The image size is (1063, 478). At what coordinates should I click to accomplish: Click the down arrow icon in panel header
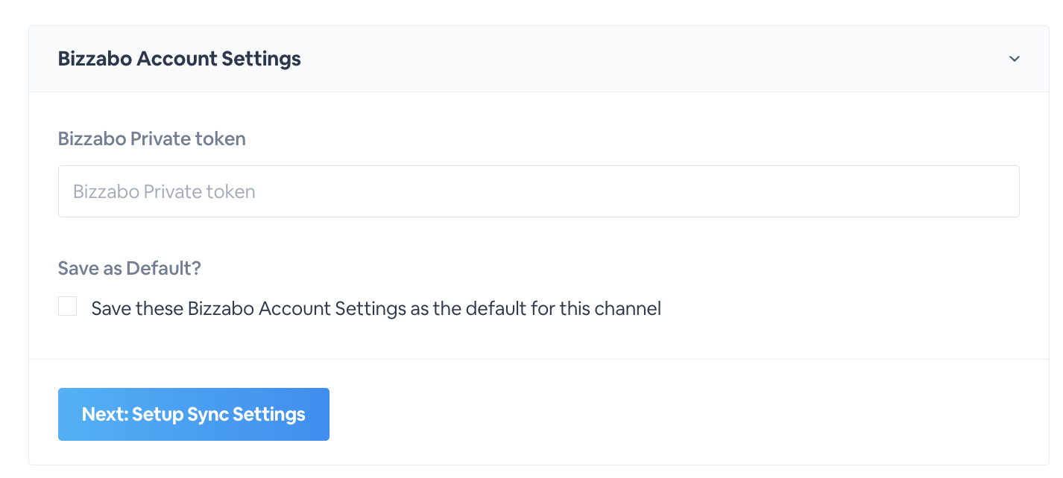point(1014,59)
